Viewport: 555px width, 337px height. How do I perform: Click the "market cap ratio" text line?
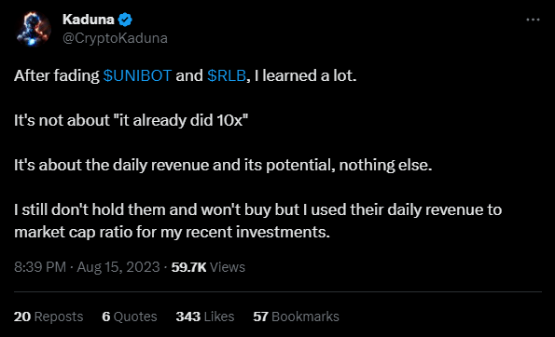coord(172,233)
